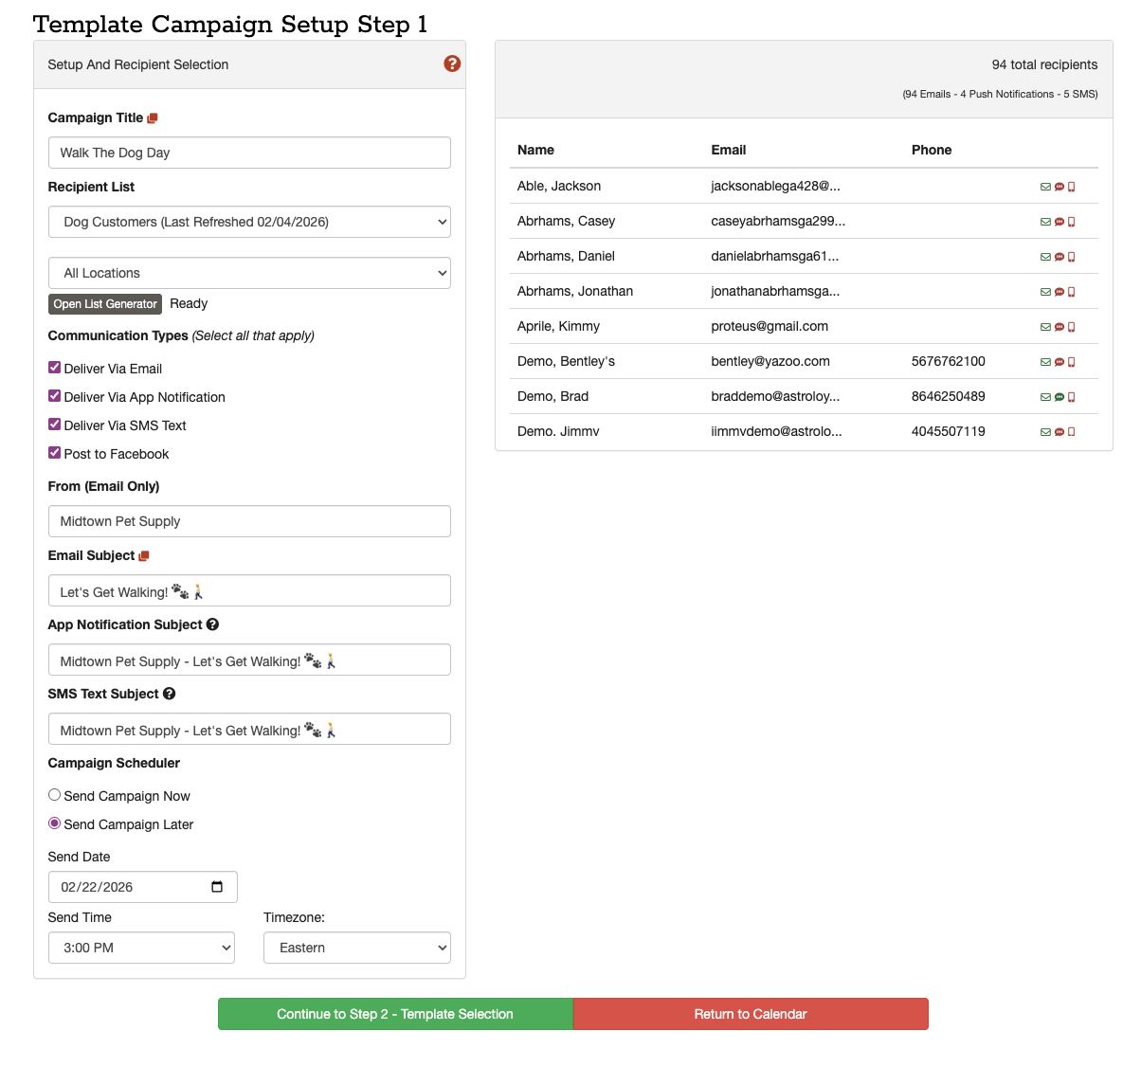Image resolution: width=1141 pixels, height=1067 pixels.
Task: Toggle the Deliver Via SMS Text checkbox
Action: [55, 425]
